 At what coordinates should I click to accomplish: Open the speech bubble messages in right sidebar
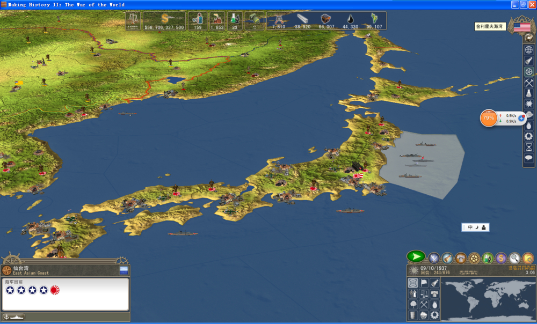[529, 158]
